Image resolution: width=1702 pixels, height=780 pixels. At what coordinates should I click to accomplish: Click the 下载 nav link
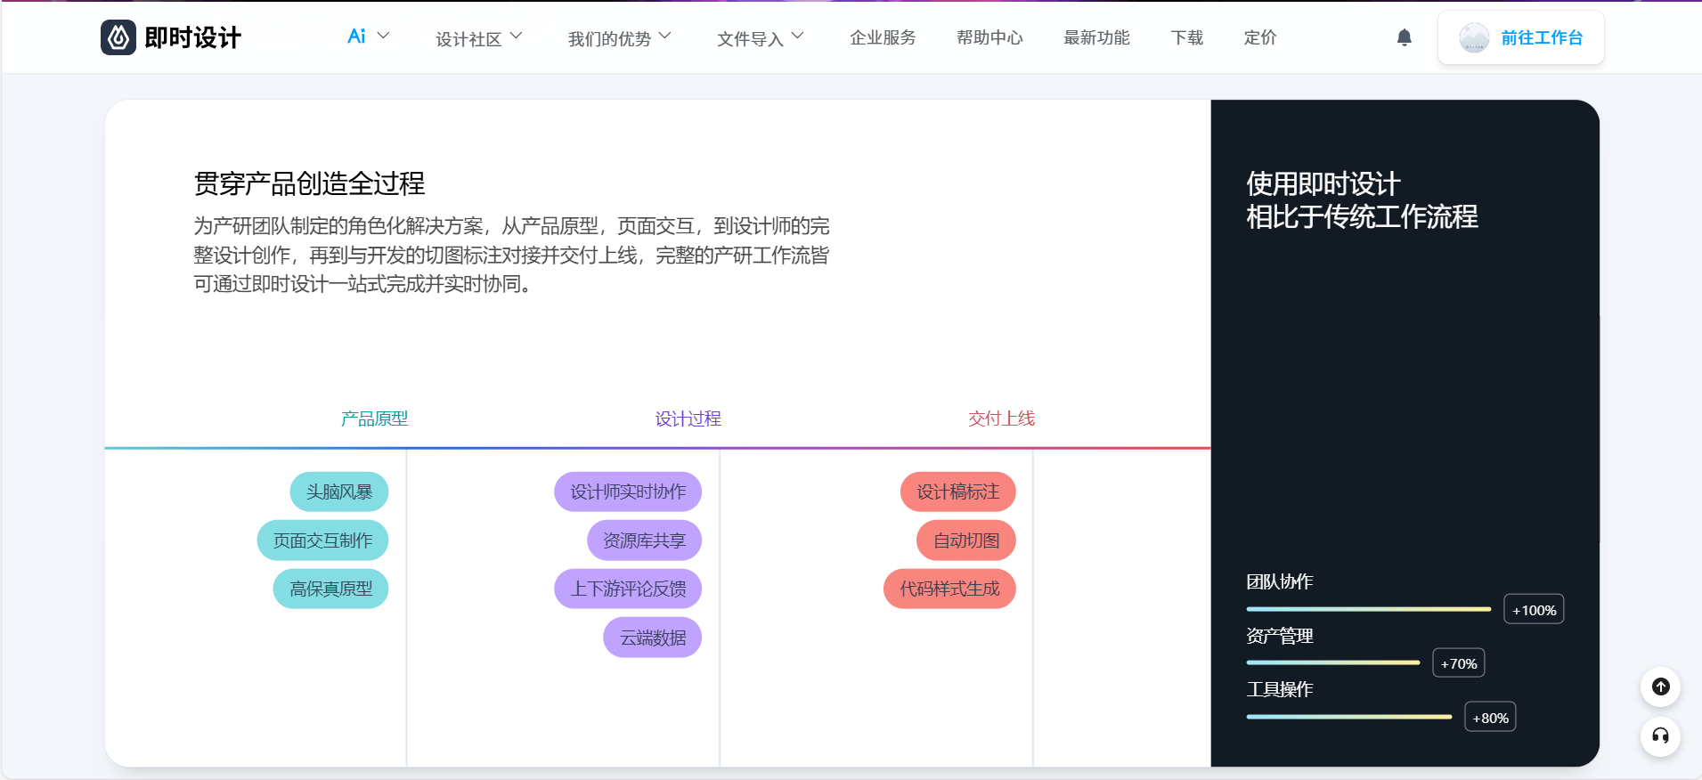click(1186, 37)
